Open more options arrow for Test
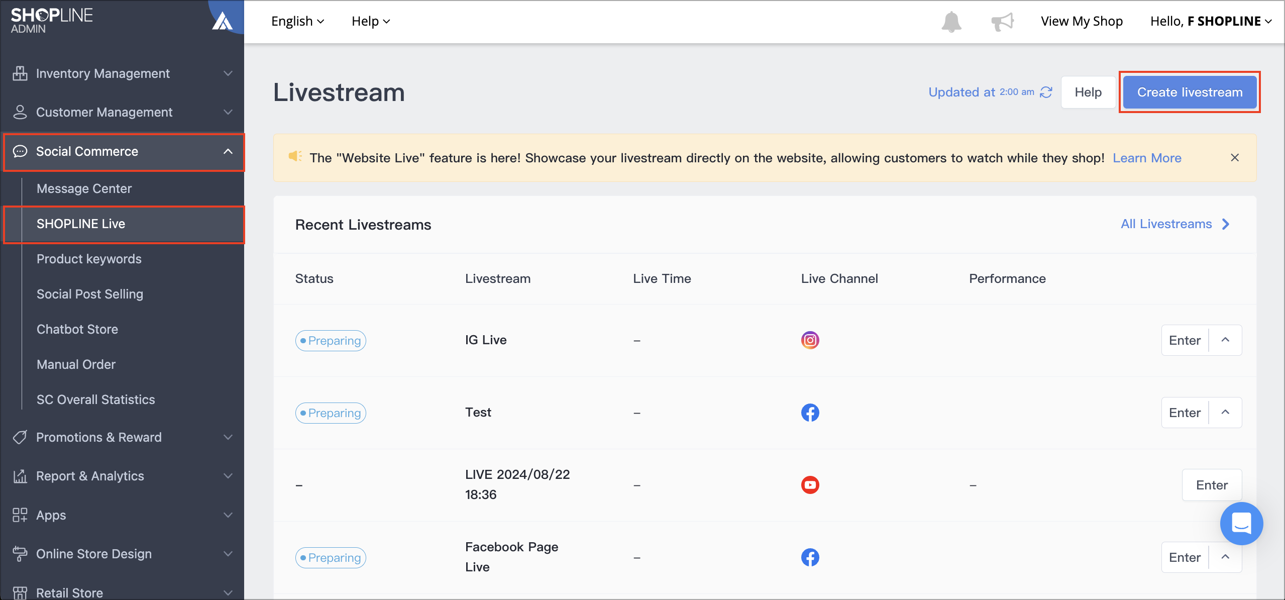 (1225, 413)
